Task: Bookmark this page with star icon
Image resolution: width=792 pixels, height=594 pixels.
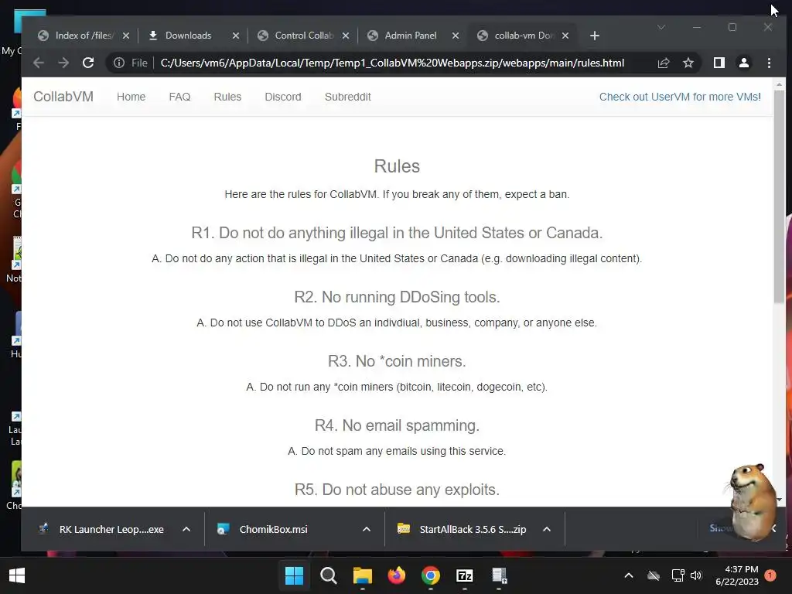Action: (688, 63)
